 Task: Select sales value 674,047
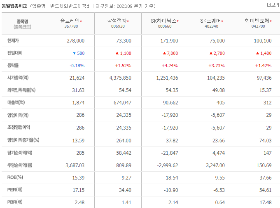click(123, 103)
